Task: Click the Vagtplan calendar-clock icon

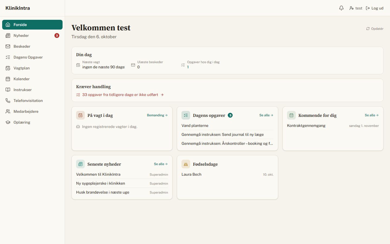Action: 8,68
